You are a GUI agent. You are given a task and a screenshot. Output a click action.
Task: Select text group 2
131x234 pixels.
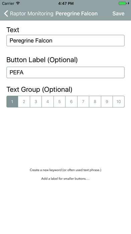[x=24, y=102]
